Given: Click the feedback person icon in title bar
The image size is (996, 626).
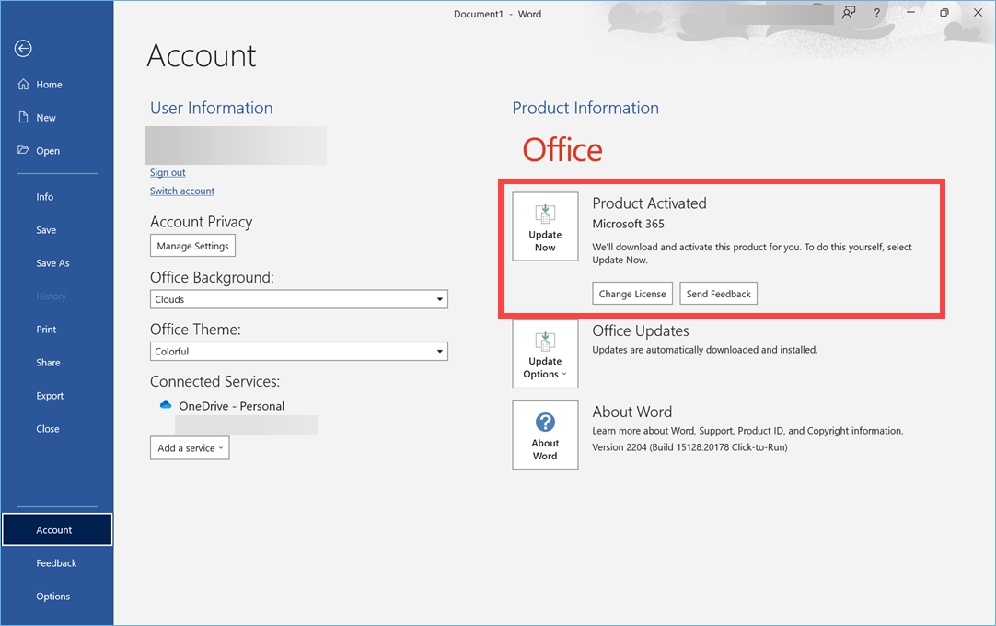Looking at the screenshot, I should tap(849, 13).
